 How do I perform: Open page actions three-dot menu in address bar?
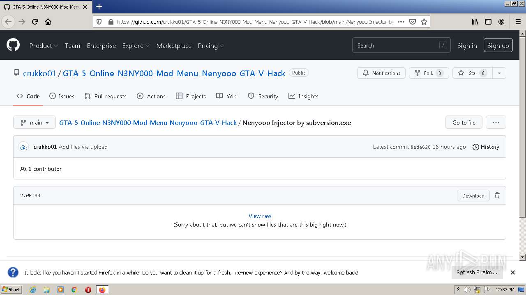click(x=401, y=22)
